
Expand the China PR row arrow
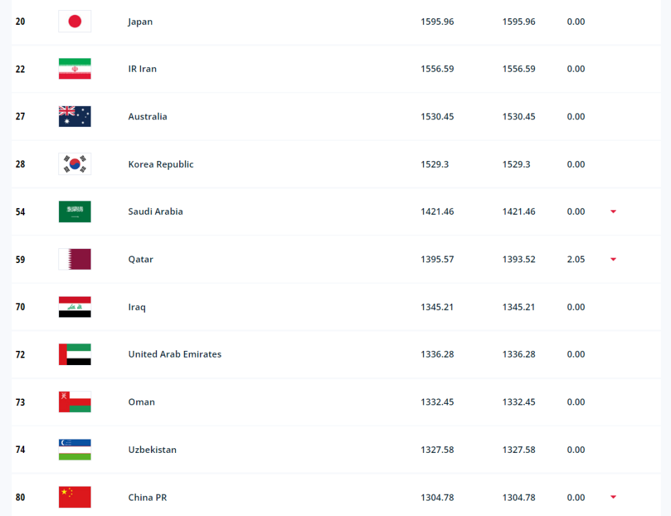613,497
